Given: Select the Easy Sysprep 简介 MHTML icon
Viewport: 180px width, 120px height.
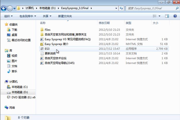Looking at the screenshot, I should [42, 44].
